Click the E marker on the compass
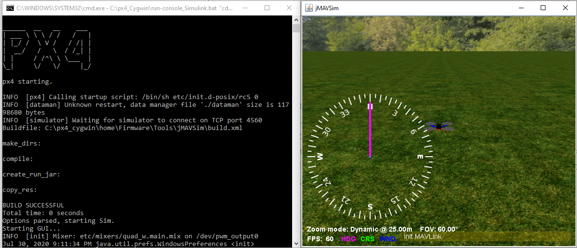The image size is (577, 248). click(x=420, y=157)
